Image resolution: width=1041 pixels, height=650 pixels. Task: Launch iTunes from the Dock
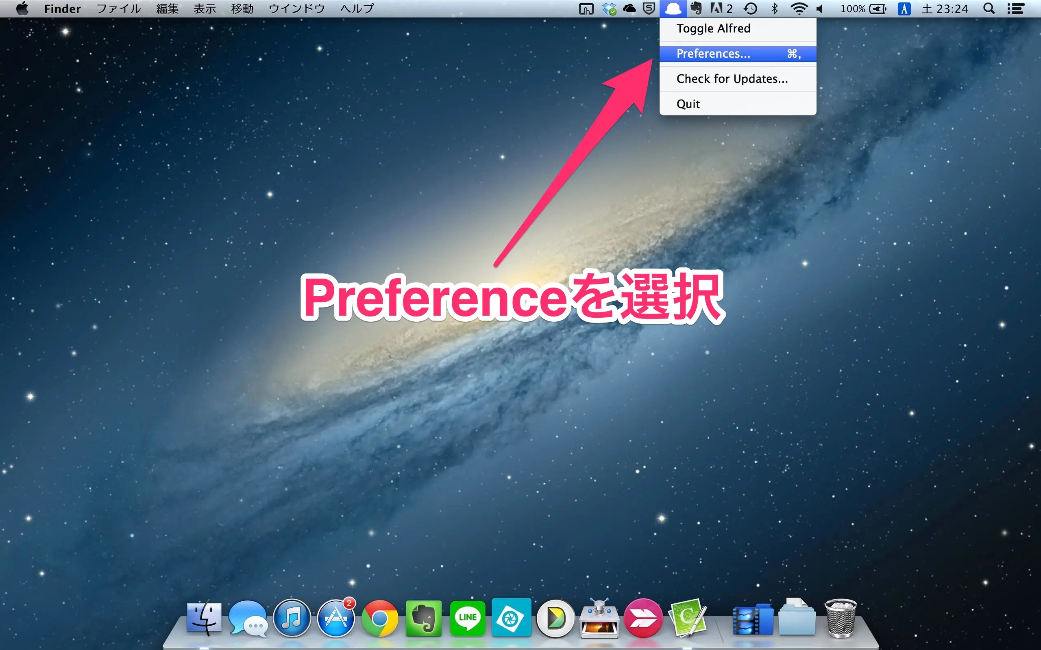292,618
